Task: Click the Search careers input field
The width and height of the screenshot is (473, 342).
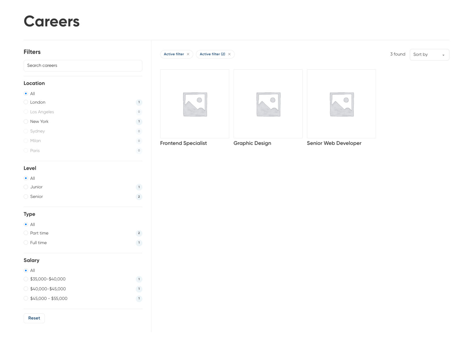Action: 83,66
